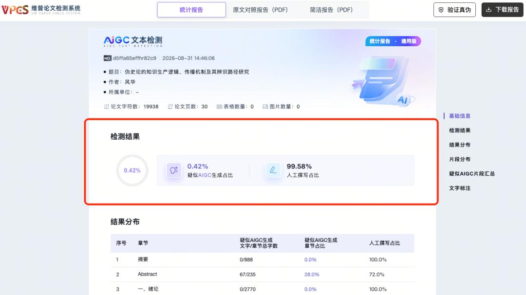Select 文字标注 in side navigation

coord(460,188)
